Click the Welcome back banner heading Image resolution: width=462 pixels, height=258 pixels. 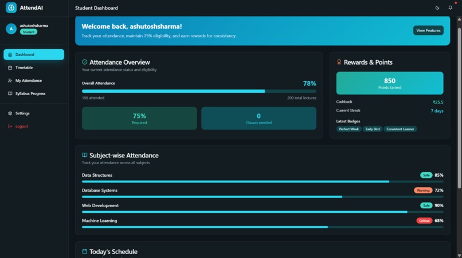point(132,26)
